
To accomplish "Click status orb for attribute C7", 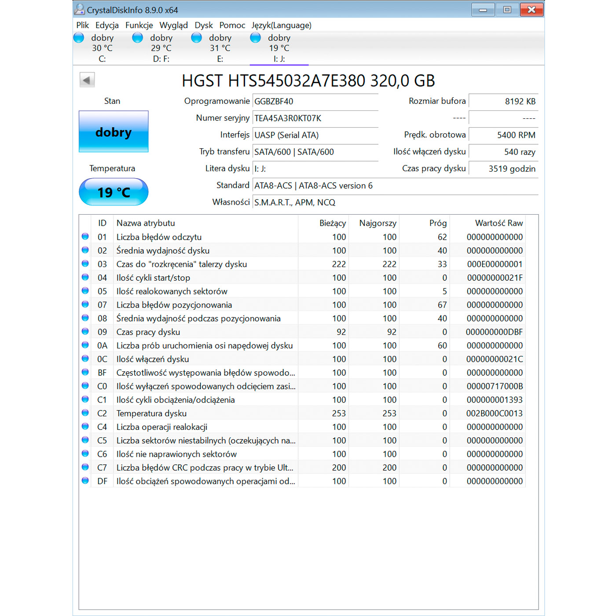I will click(85, 467).
